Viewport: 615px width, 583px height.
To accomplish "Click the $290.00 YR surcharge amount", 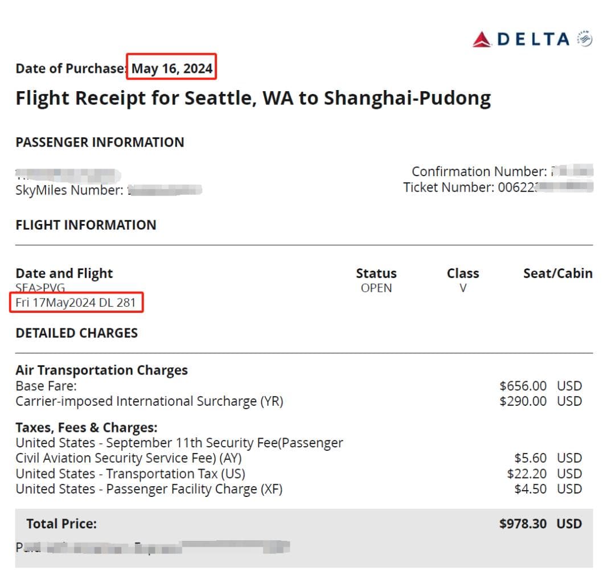I will pos(523,401).
